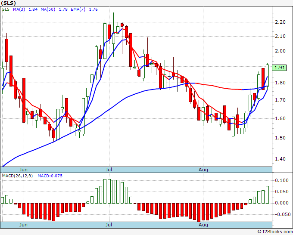
Task: Click the MA(3) legend label
Action: [x=19, y=9]
